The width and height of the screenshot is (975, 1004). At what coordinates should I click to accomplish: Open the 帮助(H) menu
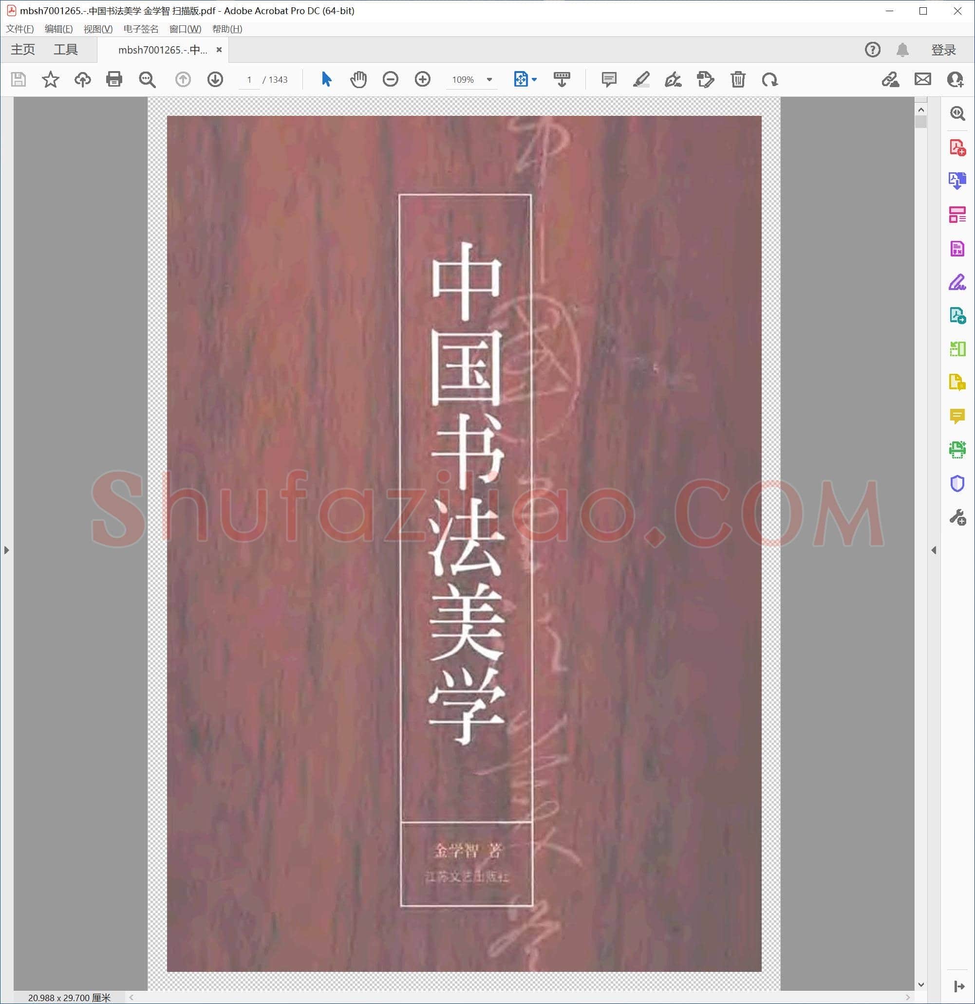click(227, 29)
